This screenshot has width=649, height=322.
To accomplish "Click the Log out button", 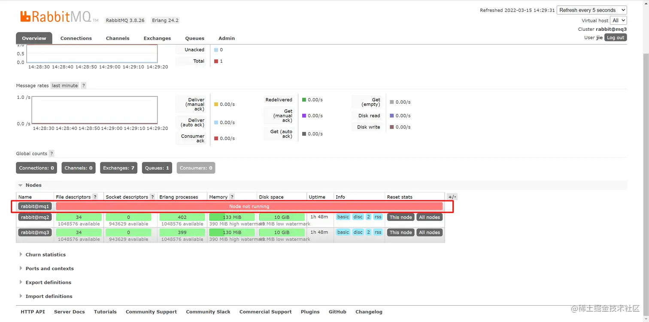I will (x=616, y=38).
